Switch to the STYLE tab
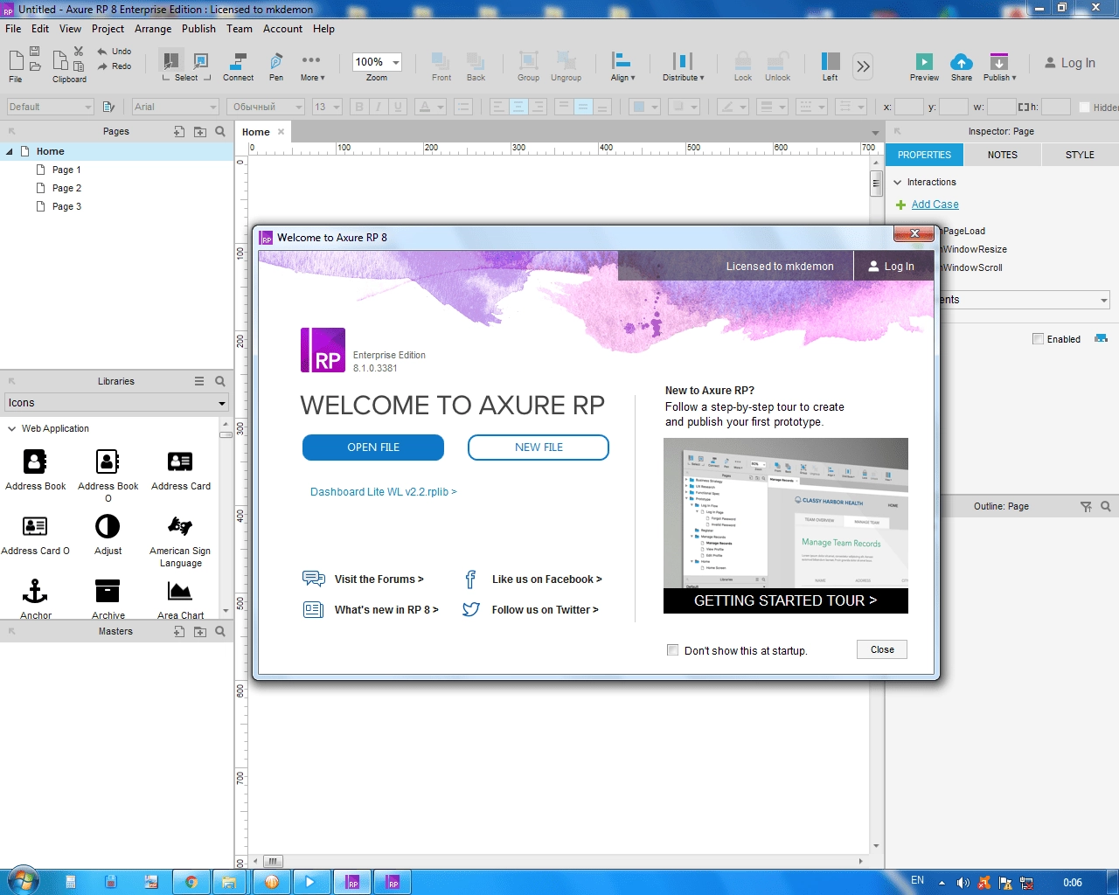 [x=1080, y=155]
